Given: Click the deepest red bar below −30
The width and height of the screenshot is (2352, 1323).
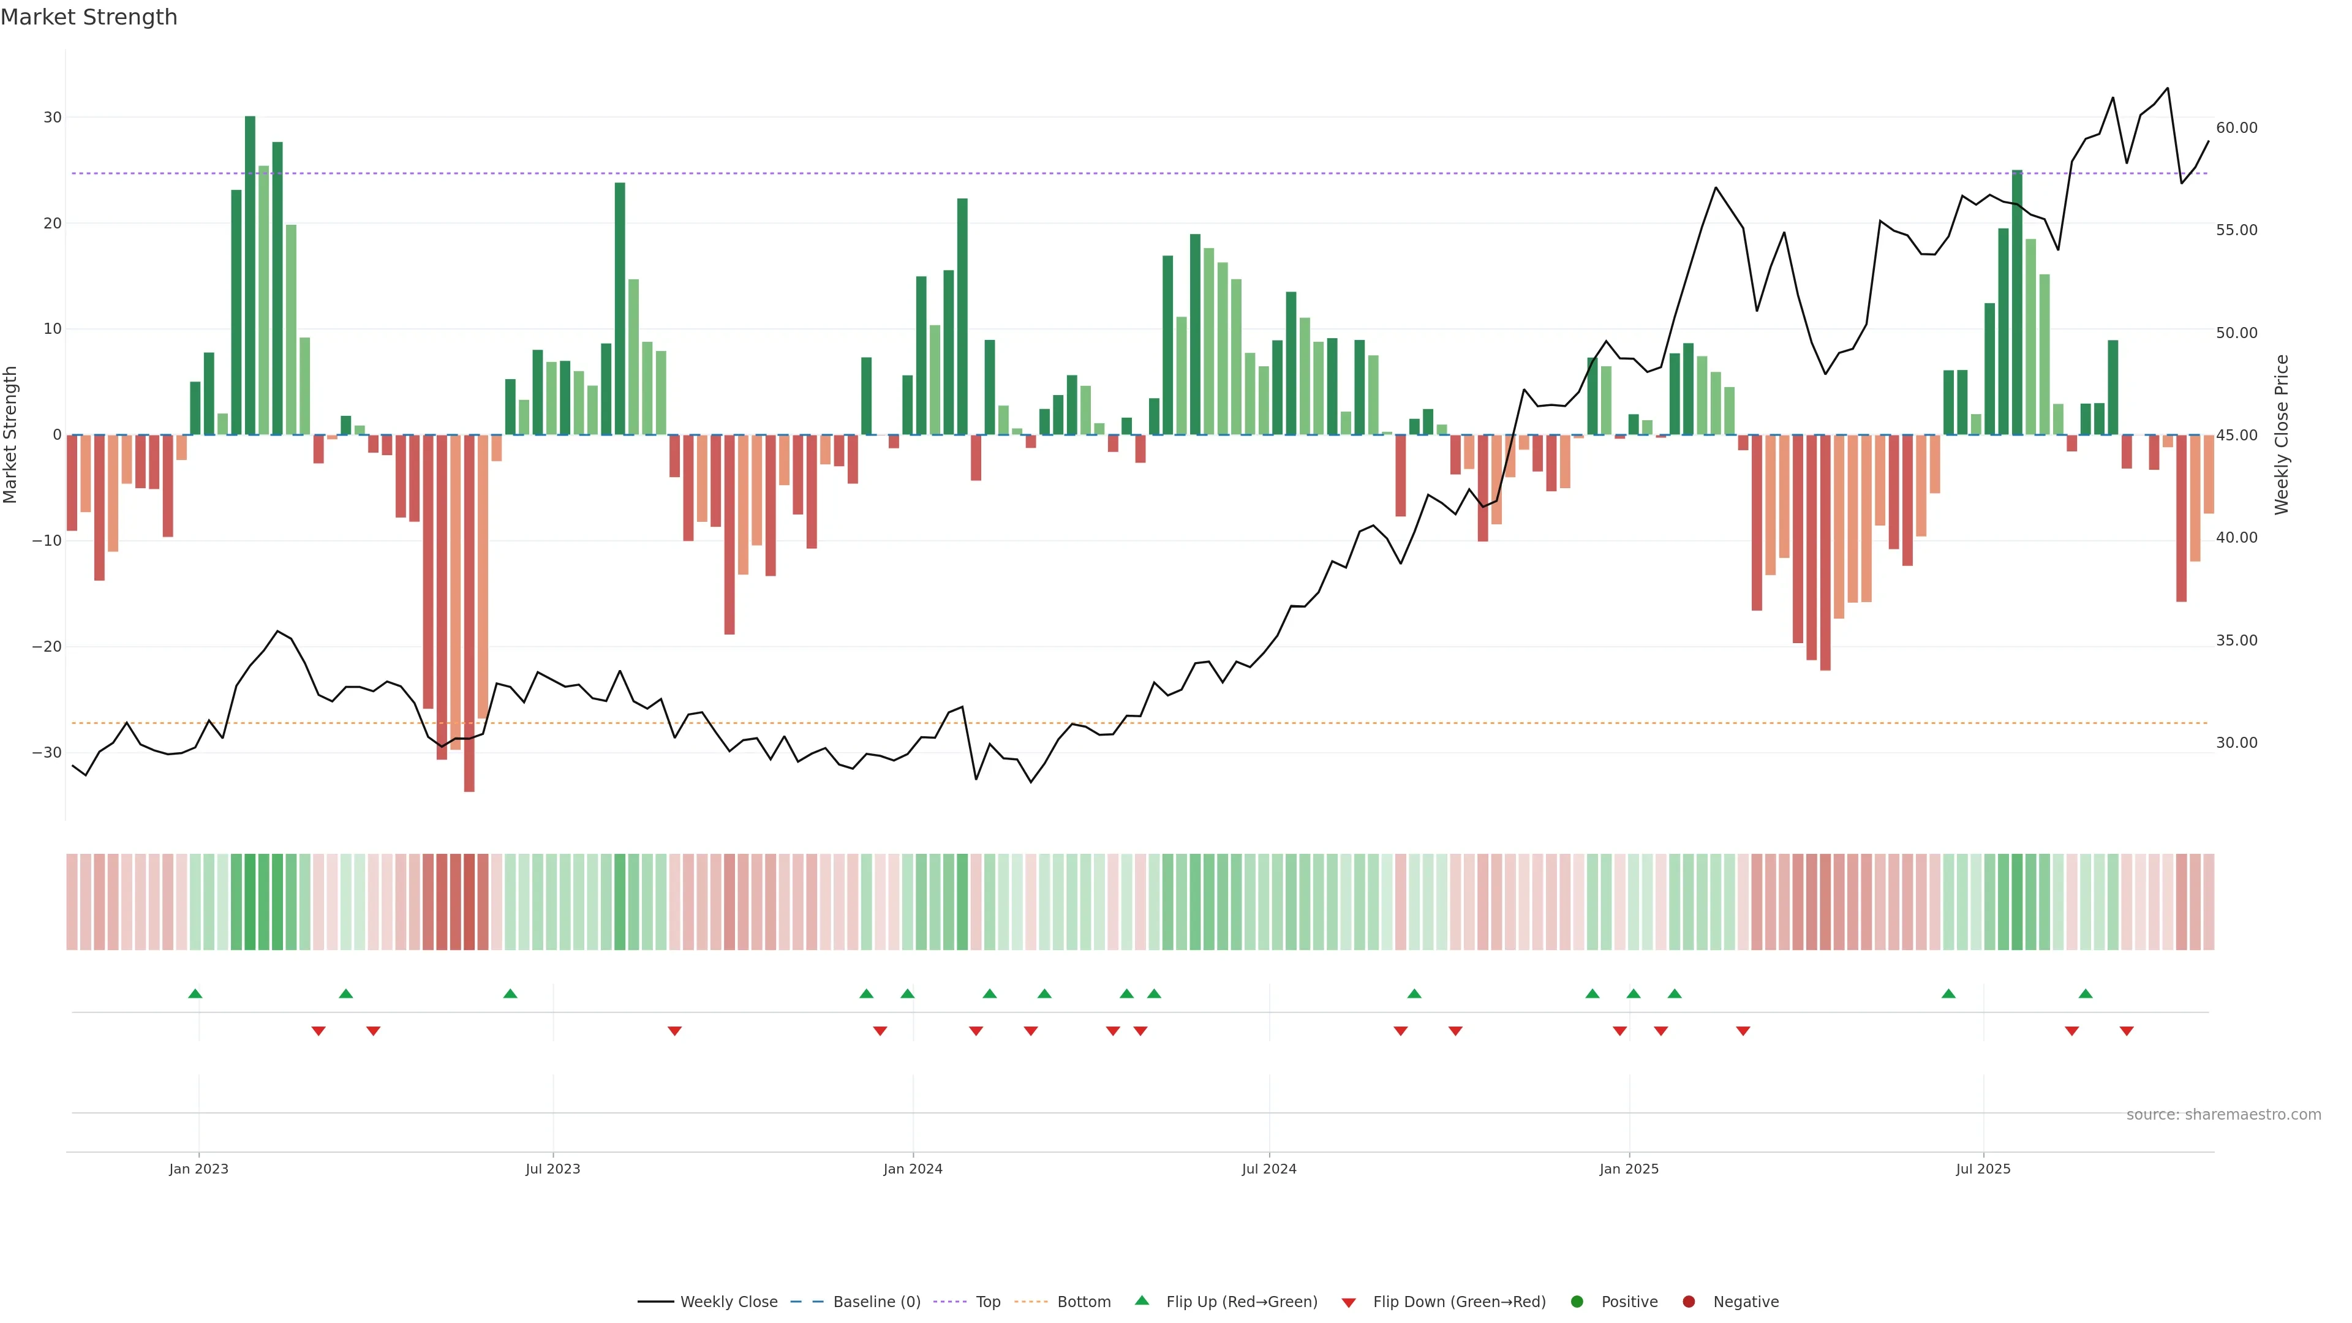Looking at the screenshot, I should pyautogui.click(x=469, y=612).
